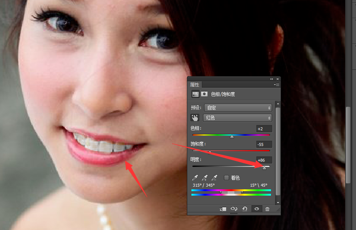Click the Properties panel vertical scrollbar thumb
This screenshot has height=230, width=356.
278,151
